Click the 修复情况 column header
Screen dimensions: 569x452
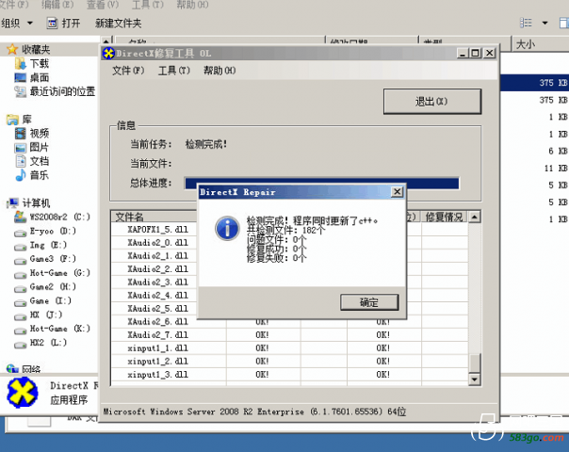(x=444, y=217)
